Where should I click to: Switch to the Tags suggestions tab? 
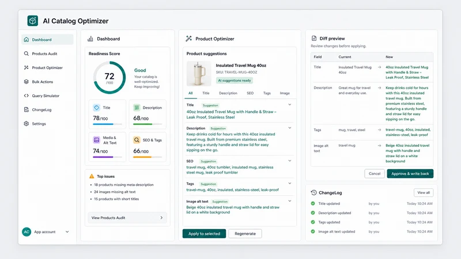[267, 93]
